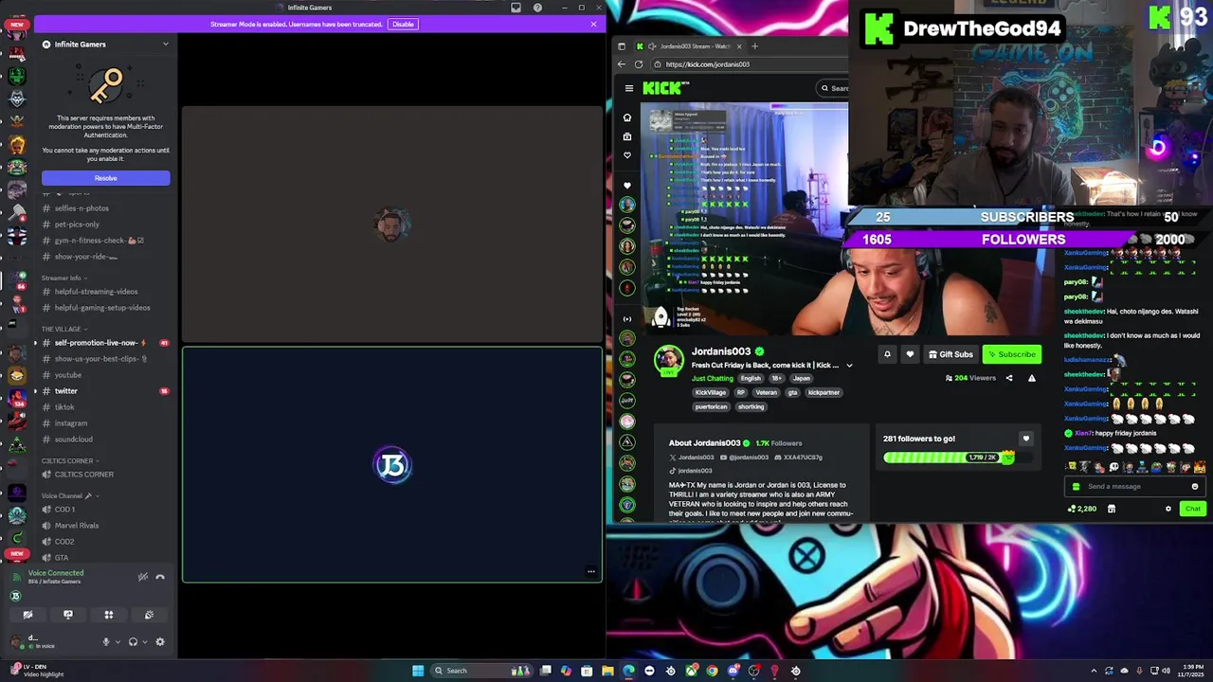Open the Discord help icon in the title bar

pos(537,8)
